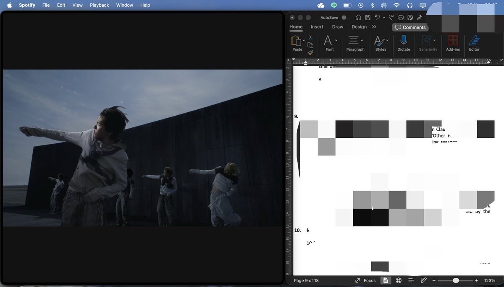The height and width of the screenshot is (287, 504).
Task: Click the zoom slider handle
Action: [456, 280]
